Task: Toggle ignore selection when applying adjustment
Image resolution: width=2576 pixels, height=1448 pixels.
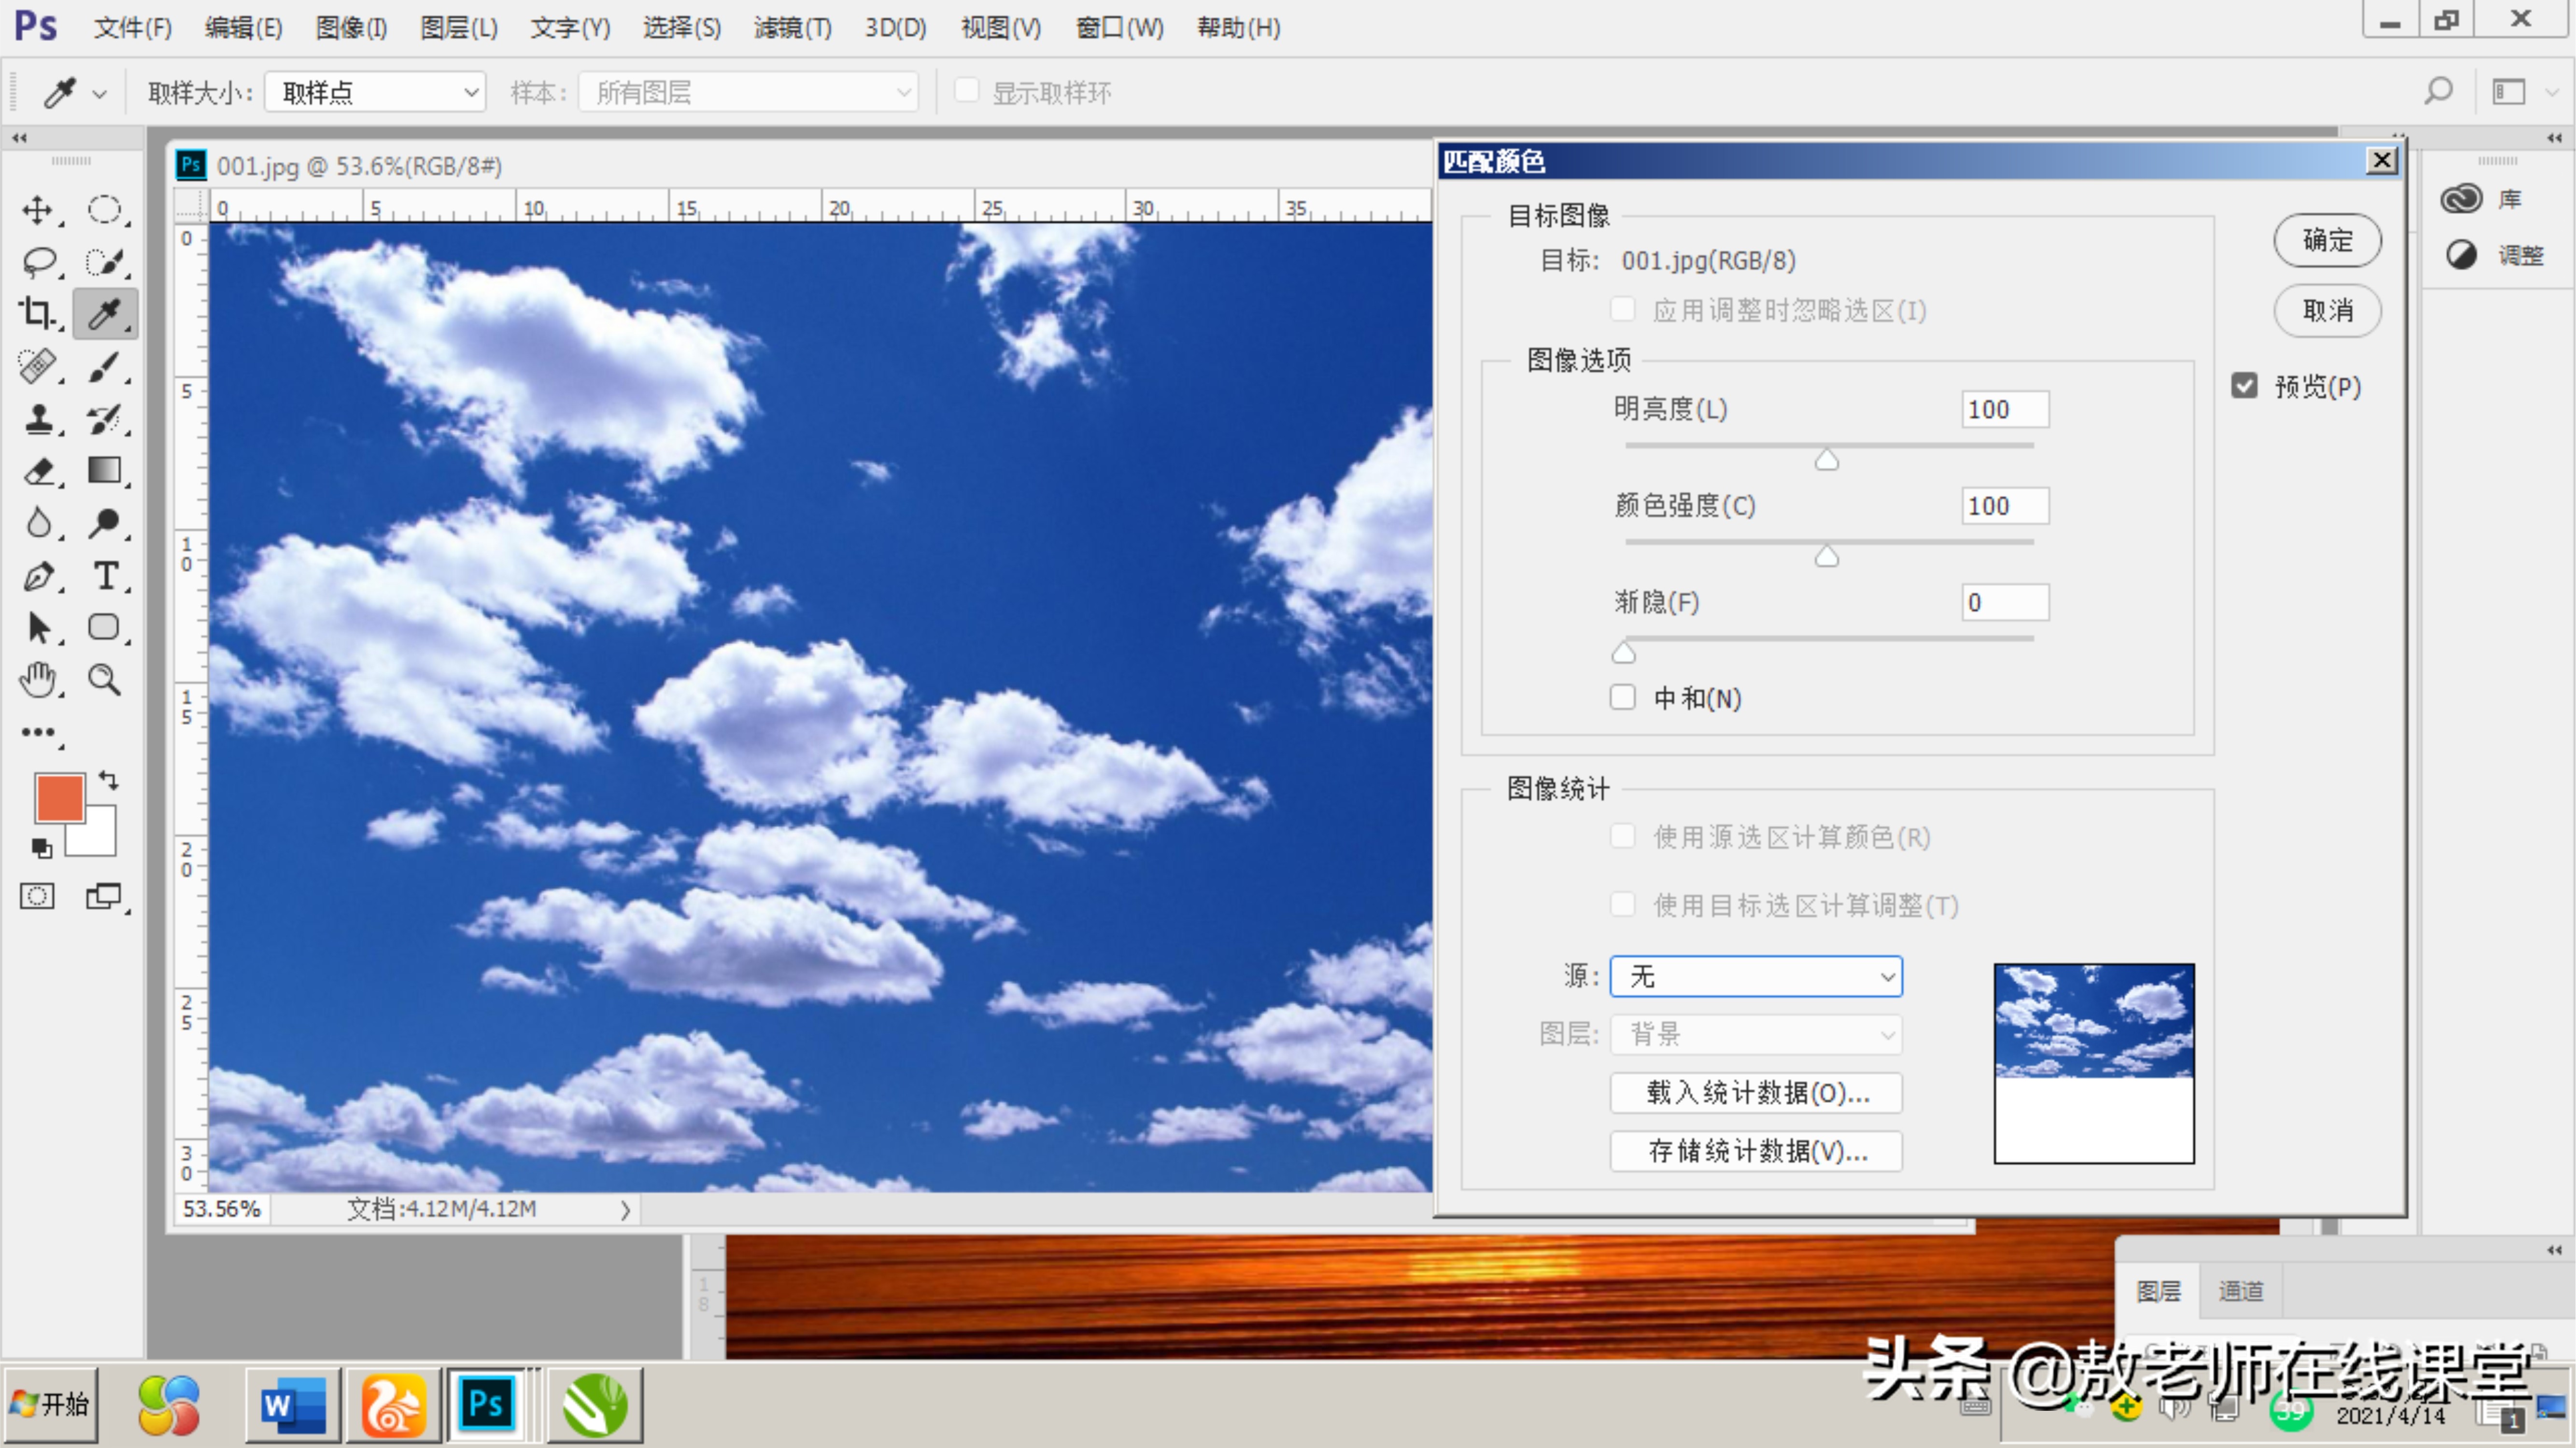Action: (x=1623, y=310)
